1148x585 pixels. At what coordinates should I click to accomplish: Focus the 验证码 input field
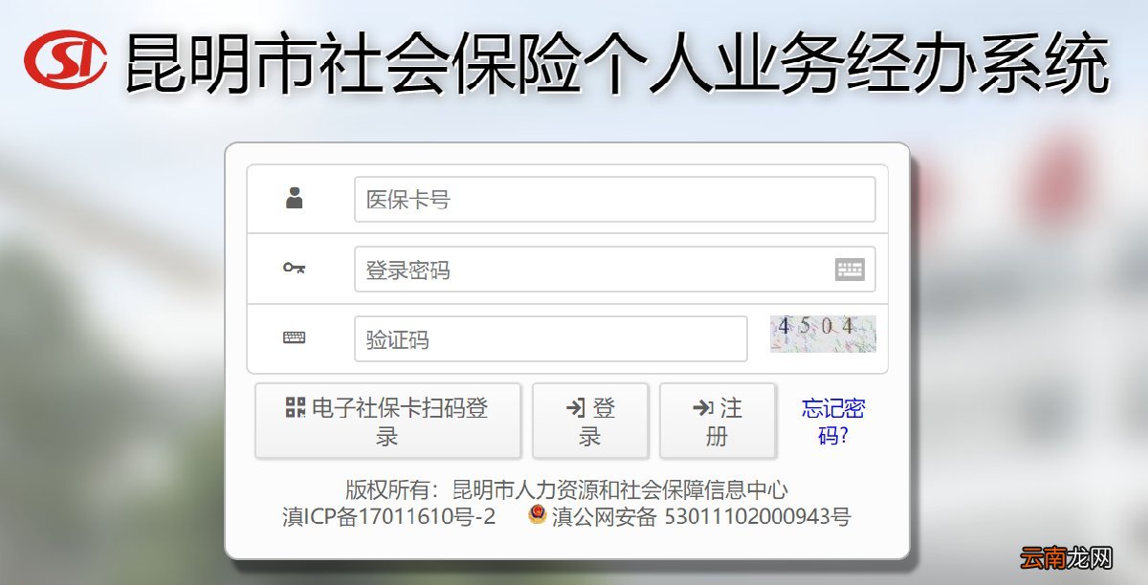pos(551,339)
